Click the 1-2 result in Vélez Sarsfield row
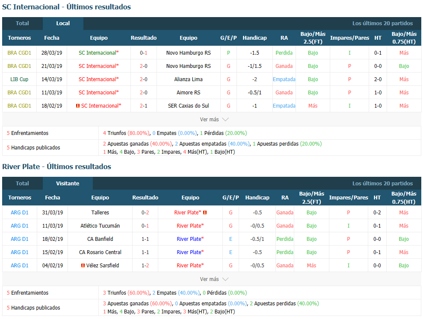The height and width of the screenshot is (319, 423). coord(145,265)
